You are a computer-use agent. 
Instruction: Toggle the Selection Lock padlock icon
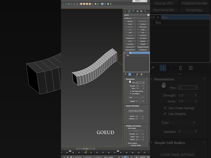click(68, 157)
